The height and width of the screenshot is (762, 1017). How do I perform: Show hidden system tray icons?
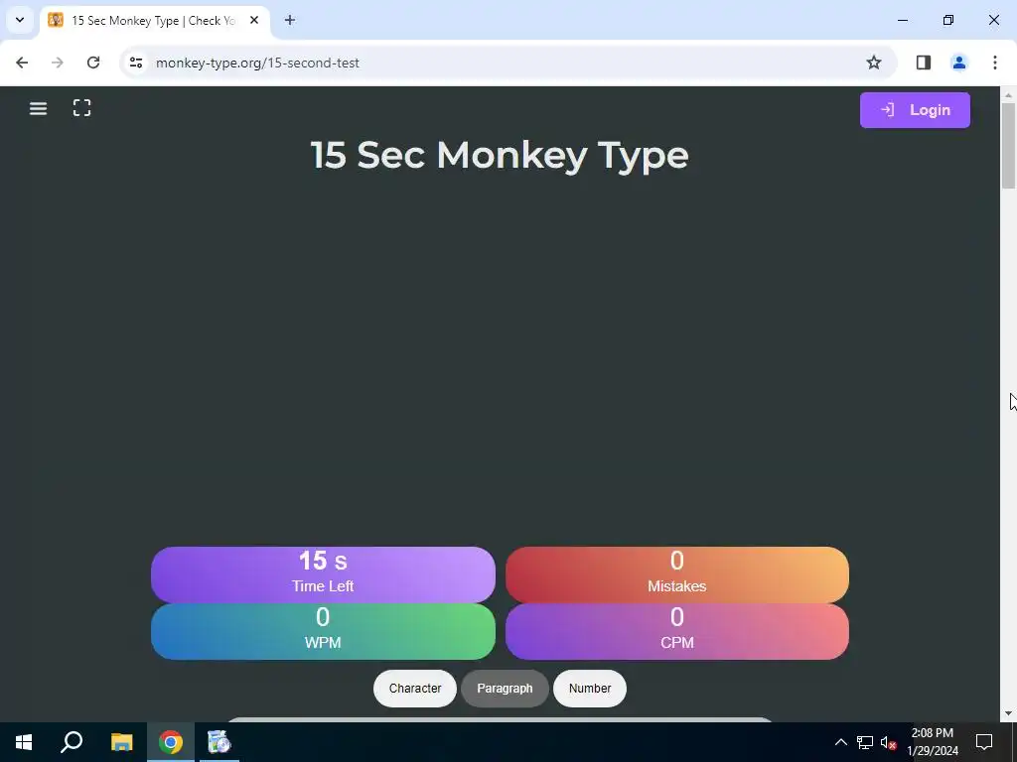point(840,742)
